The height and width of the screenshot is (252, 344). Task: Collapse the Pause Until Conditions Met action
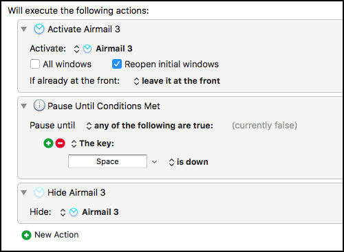24,106
